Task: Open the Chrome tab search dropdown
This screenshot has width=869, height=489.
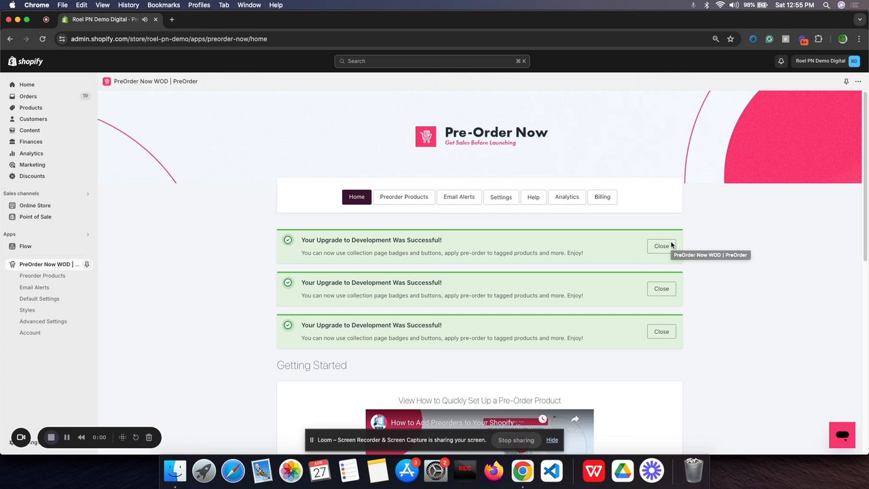Action: (x=859, y=20)
